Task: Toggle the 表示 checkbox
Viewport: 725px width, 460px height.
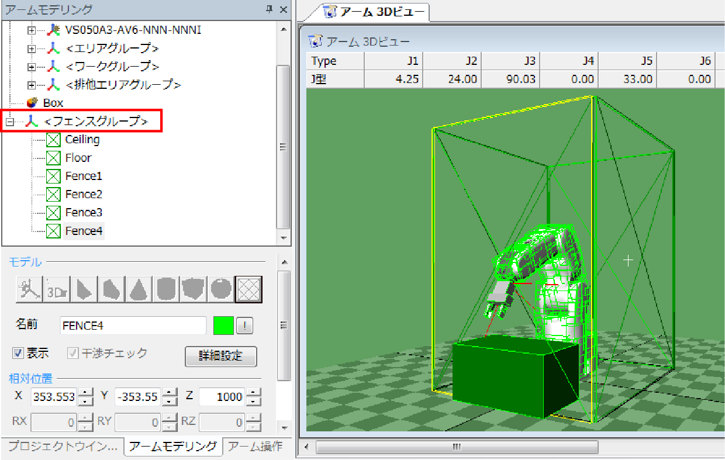Action: tap(18, 353)
